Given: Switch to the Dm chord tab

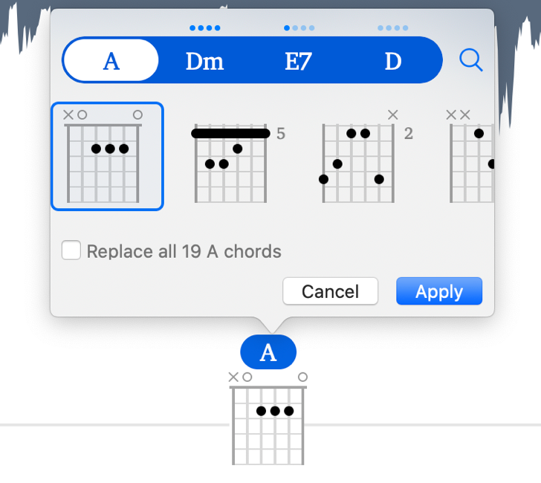Looking at the screenshot, I should pyautogui.click(x=204, y=61).
